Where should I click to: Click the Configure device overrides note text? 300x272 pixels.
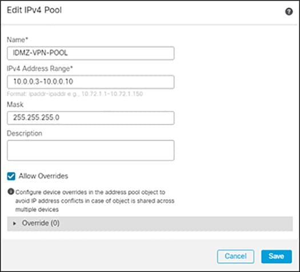click(x=95, y=201)
